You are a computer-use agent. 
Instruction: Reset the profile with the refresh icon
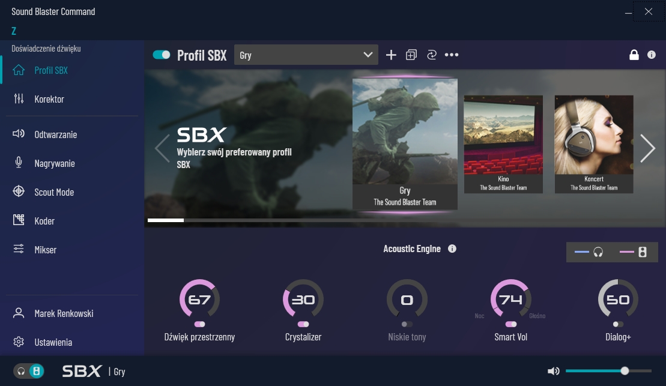click(x=432, y=55)
